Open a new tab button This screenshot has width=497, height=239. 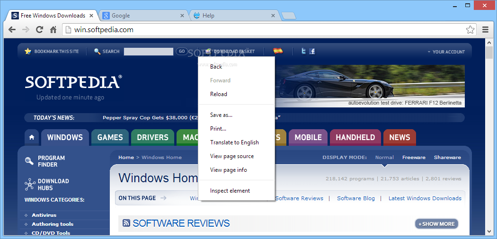click(x=288, y=16)
